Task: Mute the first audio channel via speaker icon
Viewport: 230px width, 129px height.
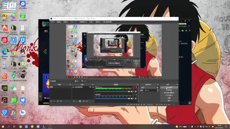Action: point(132,91)
